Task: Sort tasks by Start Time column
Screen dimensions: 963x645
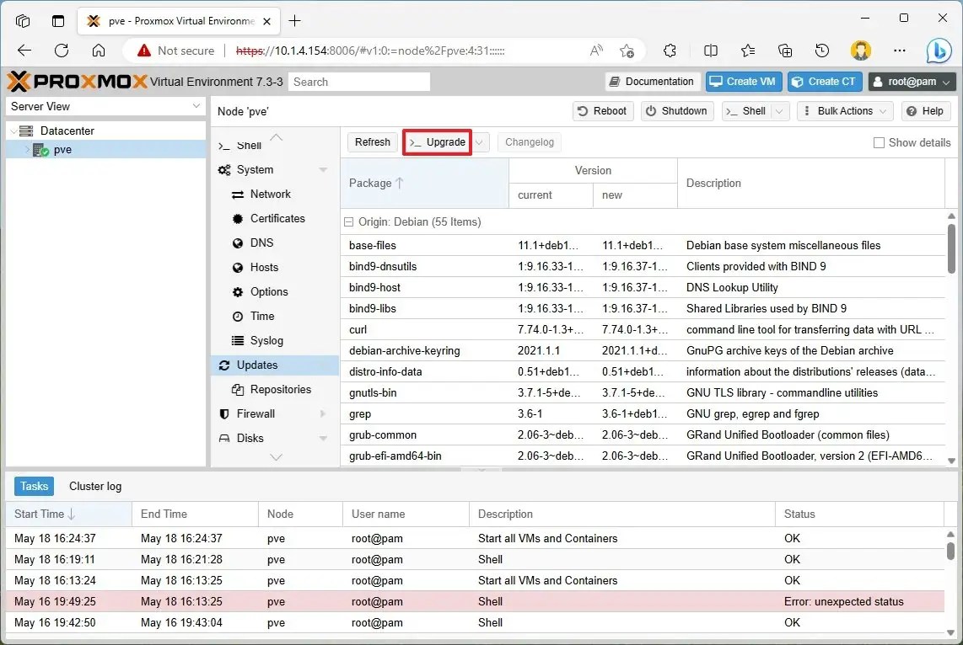Action: [69, 514]
